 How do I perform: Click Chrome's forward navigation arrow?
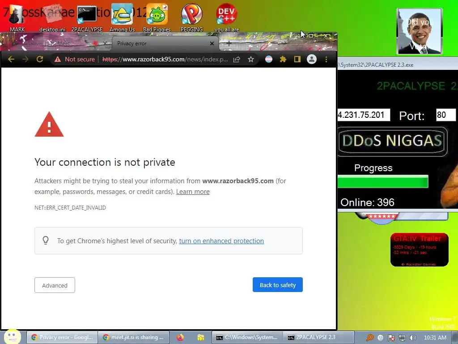click(x=25, y=60)
